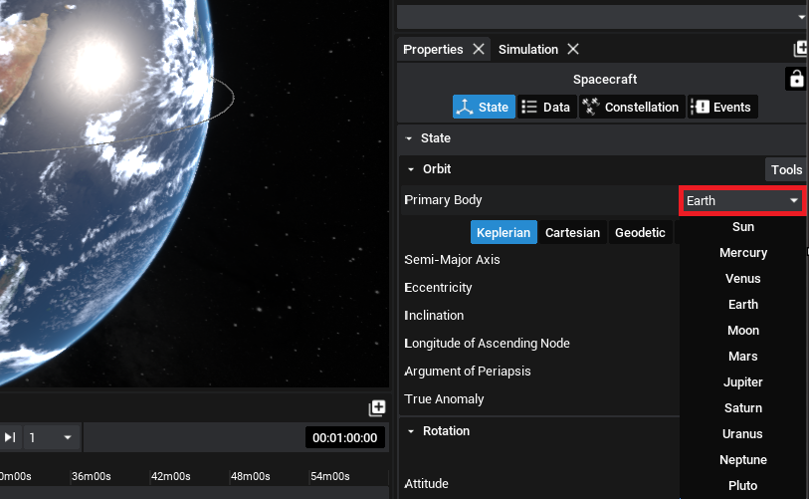This screenshot has width=809, height=499.
Task: Click the 54m00s timeline marker
Action: [329, 476]
